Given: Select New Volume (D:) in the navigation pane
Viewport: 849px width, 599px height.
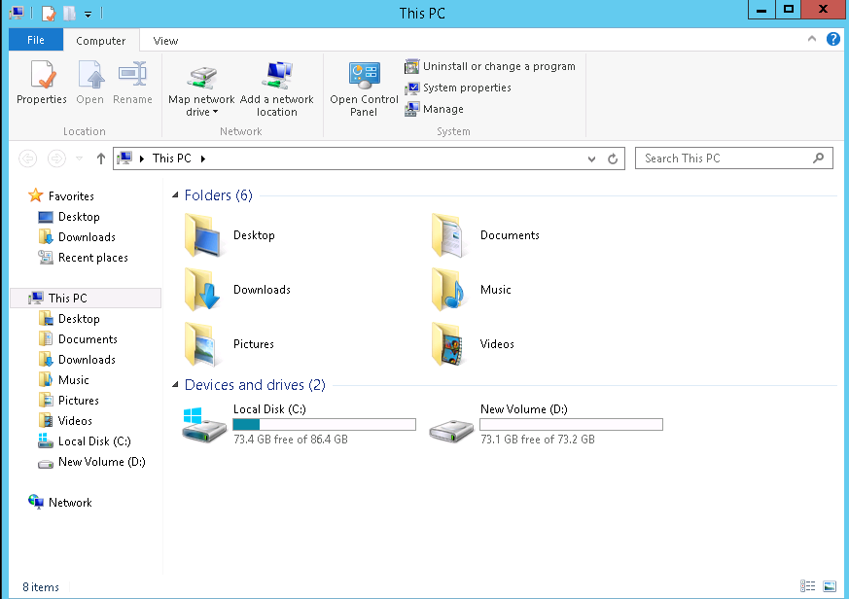Looking at the screenshot, I should click(92, 462).
